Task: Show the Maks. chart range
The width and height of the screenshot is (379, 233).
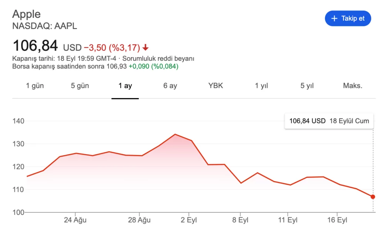Action: coord(353,86)
